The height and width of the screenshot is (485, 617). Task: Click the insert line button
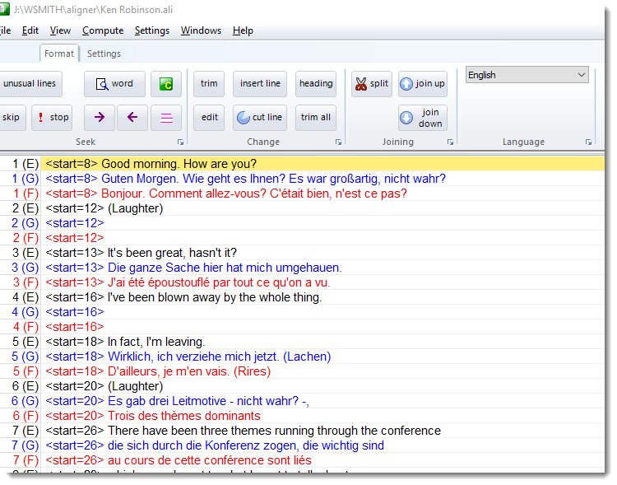coord(260,84)
